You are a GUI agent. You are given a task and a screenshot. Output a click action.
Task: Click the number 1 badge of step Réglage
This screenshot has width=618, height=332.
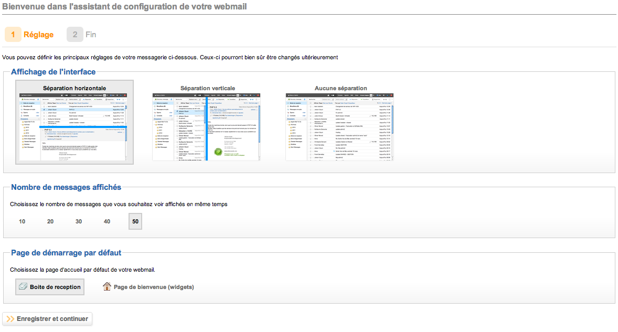click(13, 34)
